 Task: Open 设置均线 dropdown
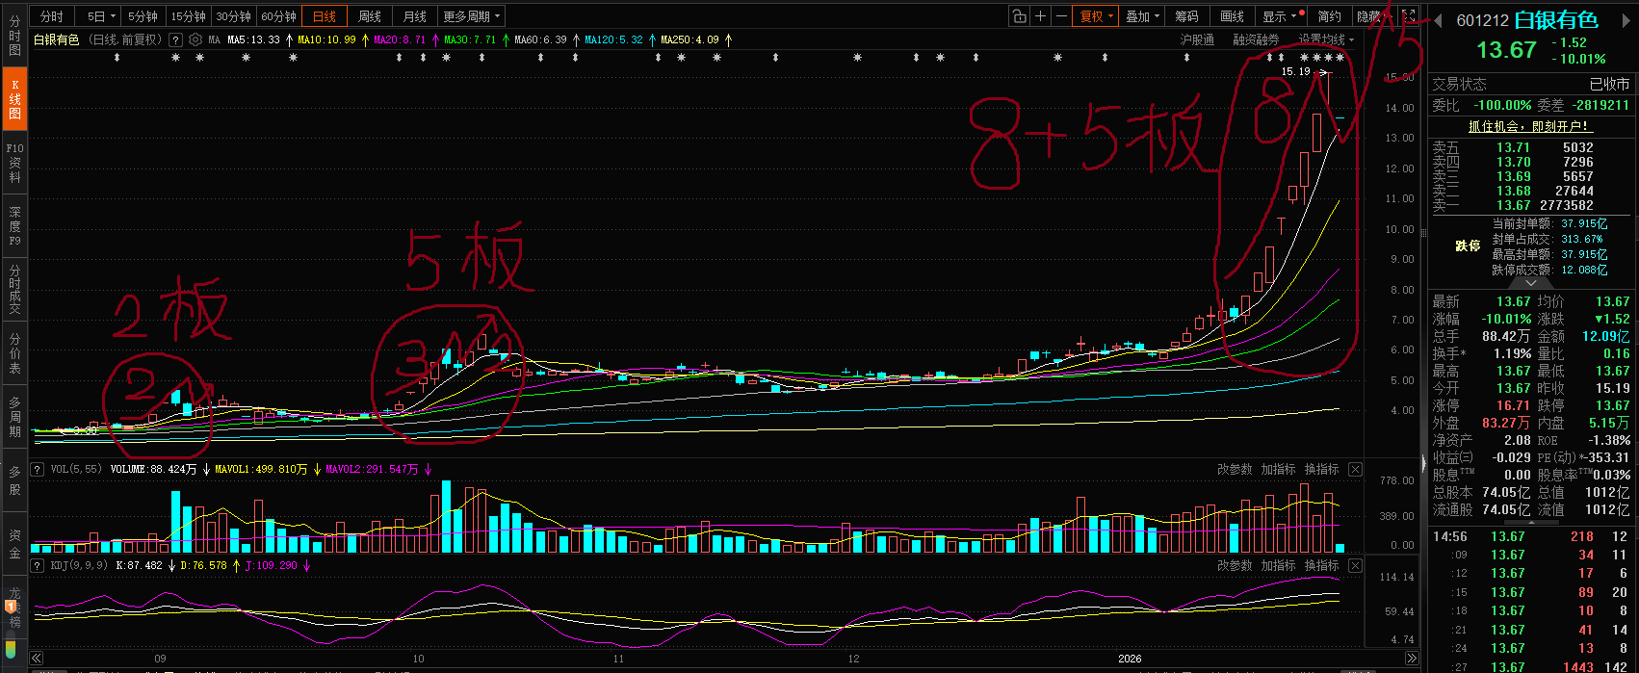click(1326, 39)
